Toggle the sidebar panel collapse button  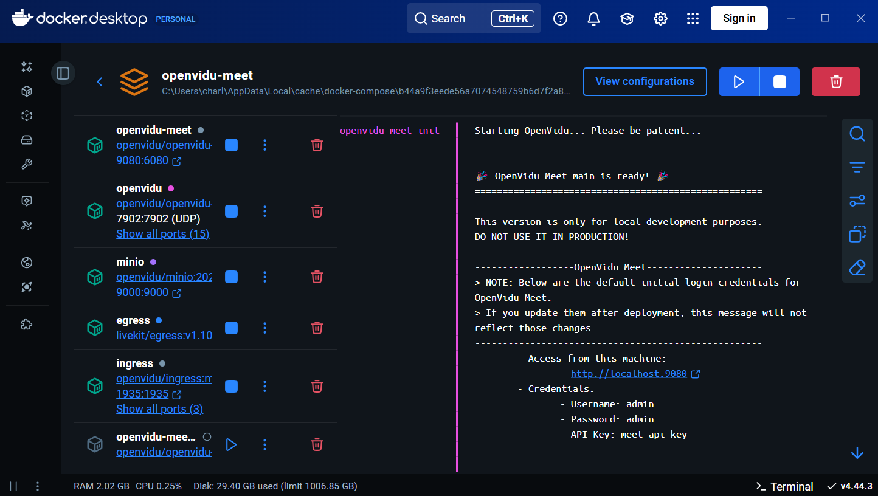coord(63,74)
